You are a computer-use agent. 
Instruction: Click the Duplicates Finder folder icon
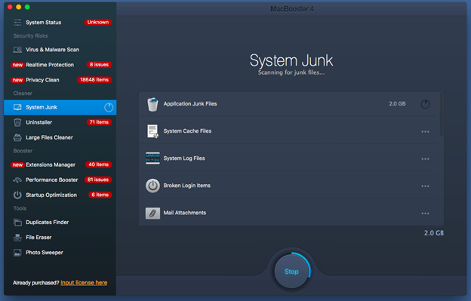click(17, 223)
